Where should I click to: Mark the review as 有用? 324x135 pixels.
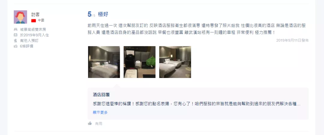pos(99,124)
